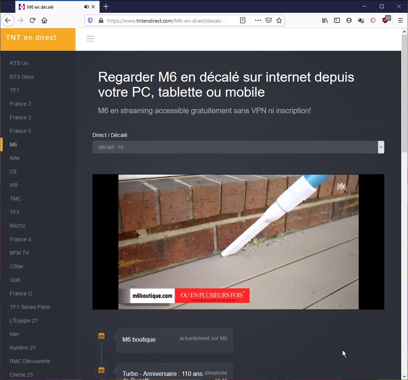The height and width of the screenshot is (380, 408).
Task: Mute the M6 en décalé tab audio
Action: point(86,7)
